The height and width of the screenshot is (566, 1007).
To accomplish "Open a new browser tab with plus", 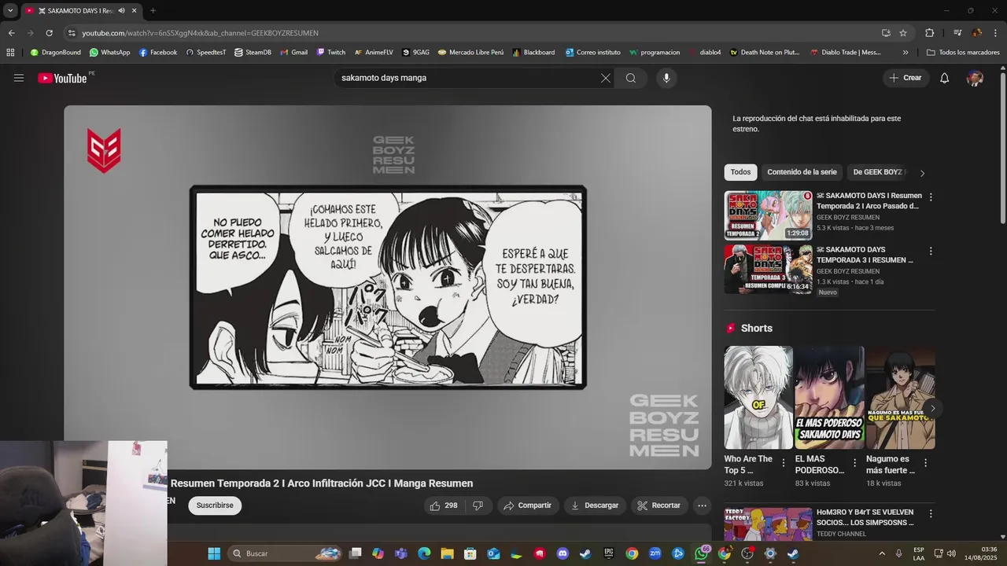I will pos(153,10).
